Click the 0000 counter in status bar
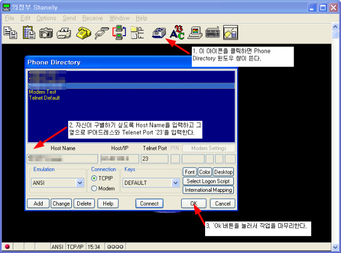The width and height of the screenshot is (341, 253). coord(115,247)
